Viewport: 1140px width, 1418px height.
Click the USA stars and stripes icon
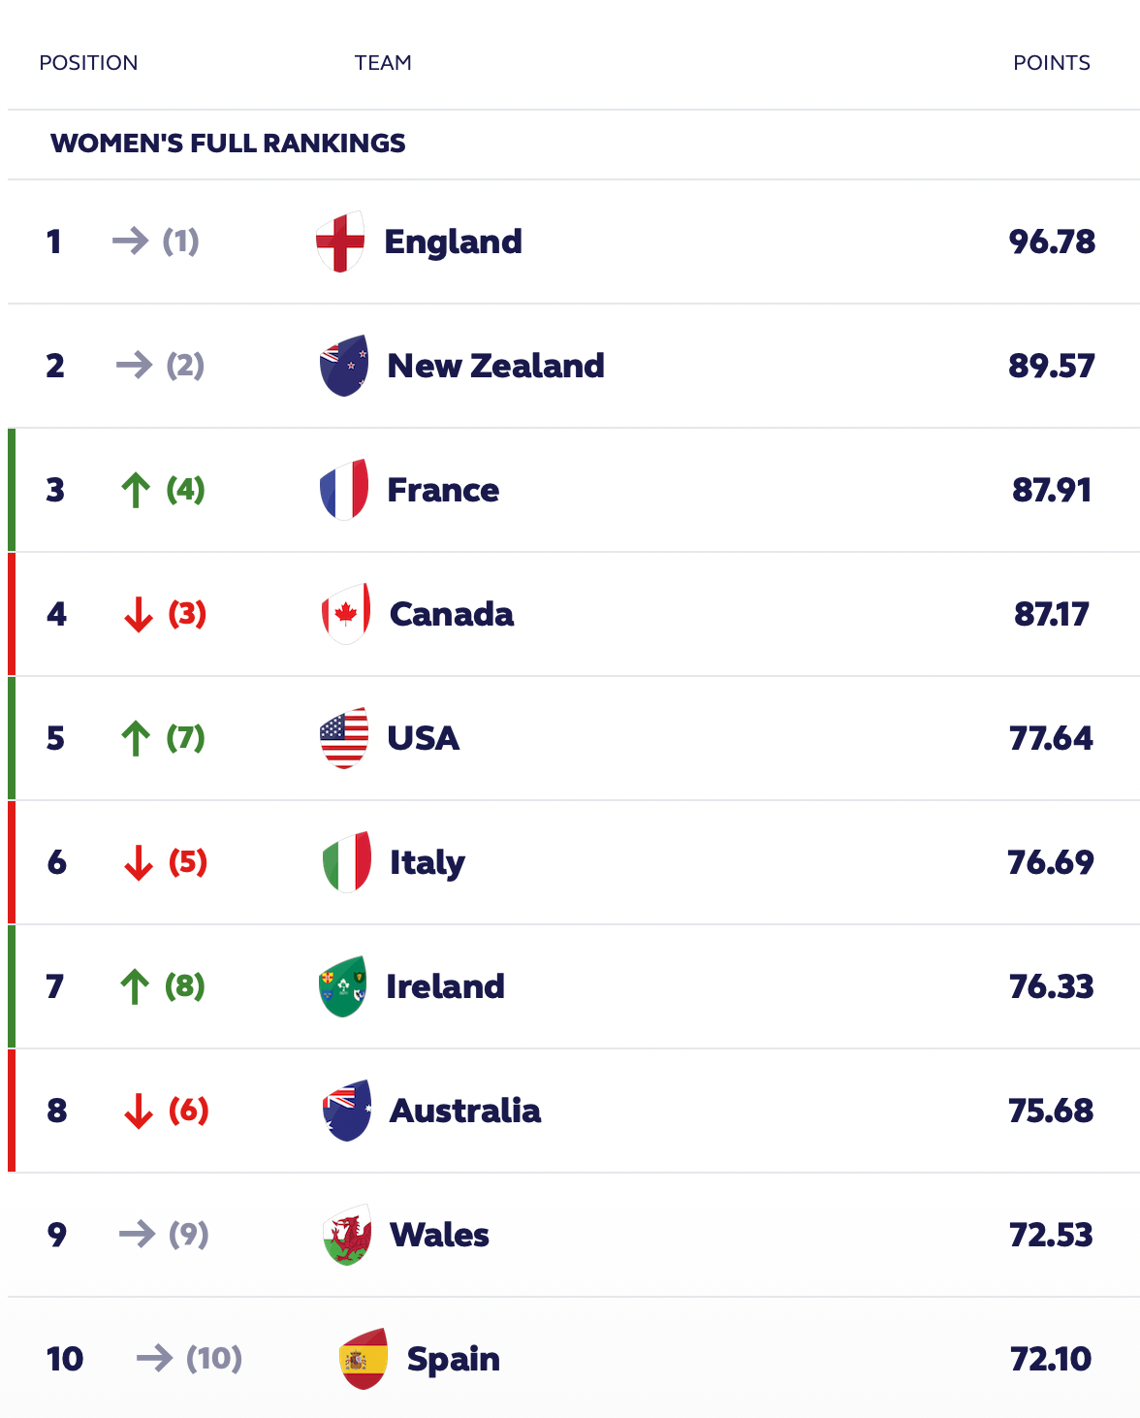pos(344,738)
